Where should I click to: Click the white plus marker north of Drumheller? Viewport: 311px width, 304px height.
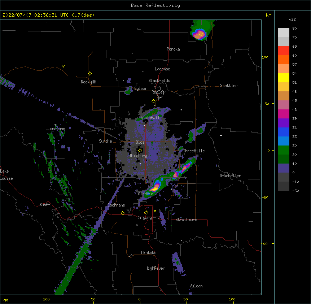tap(221, 135)
